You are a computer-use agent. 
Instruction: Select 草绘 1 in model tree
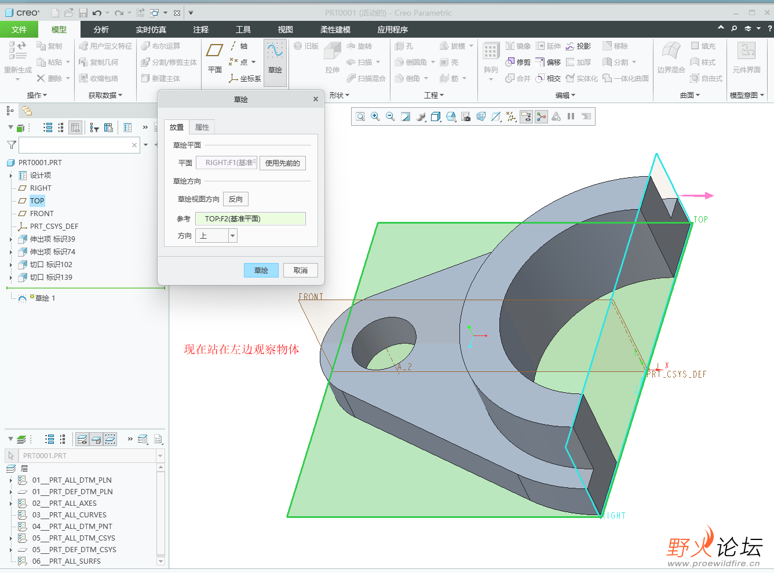click(45, 298)
